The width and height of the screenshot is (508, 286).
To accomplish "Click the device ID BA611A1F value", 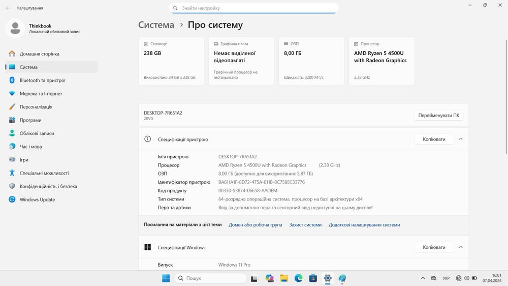I will [x=262, y=182].
